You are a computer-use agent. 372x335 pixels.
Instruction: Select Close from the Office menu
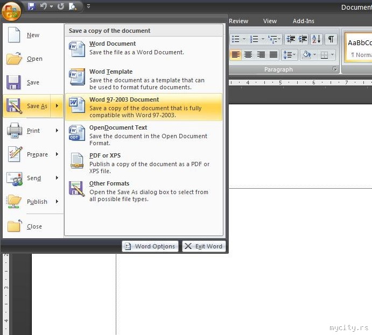[33, 226]
